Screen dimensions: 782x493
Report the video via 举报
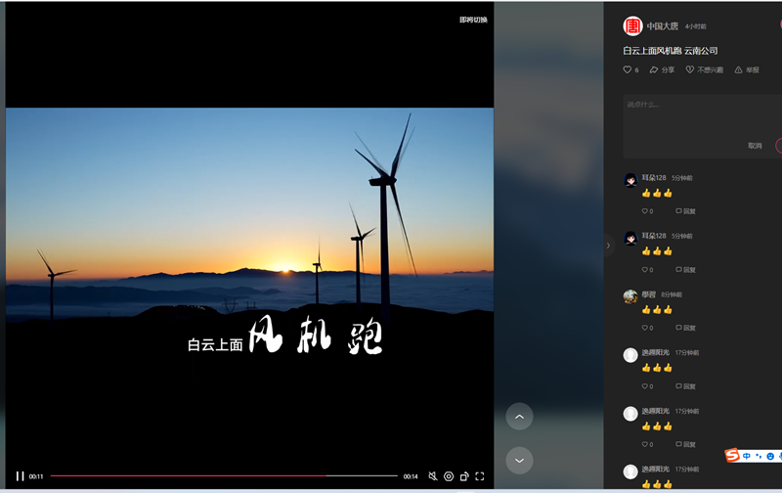click(746, 70)
